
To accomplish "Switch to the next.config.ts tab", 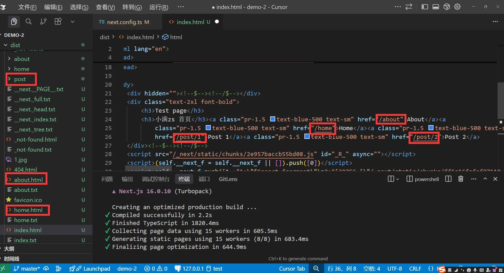I will click(x=124, y=22).
